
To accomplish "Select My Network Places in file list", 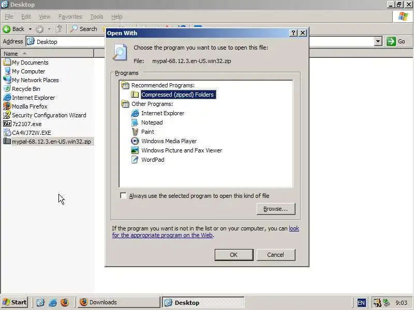I will (x=31, y=80).
